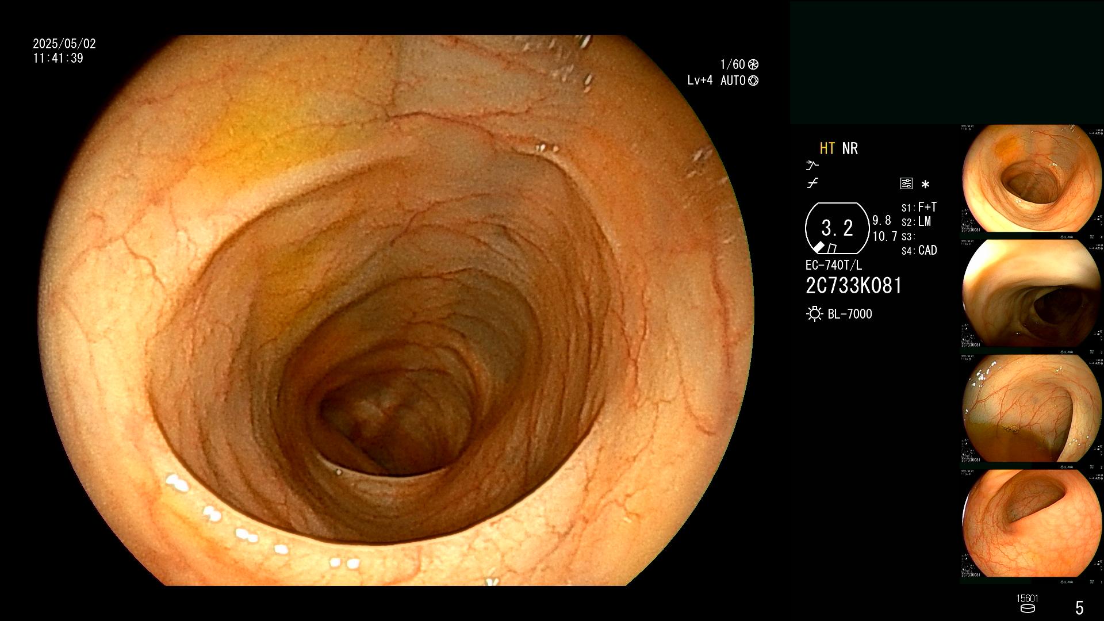Viewport: 1104px width, 621px height.
Task: Click the empty S3: switch assignment
Action: click(x=907, y=236)
